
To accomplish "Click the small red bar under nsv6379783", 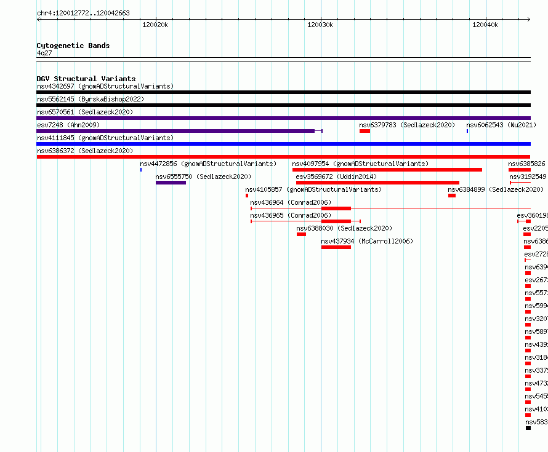I will tap(365, 131).
